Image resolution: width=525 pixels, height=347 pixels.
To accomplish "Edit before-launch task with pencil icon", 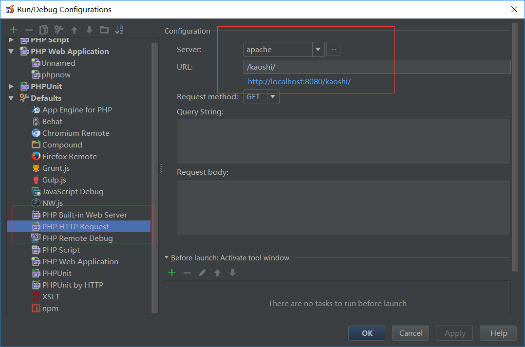I will 202,273.
